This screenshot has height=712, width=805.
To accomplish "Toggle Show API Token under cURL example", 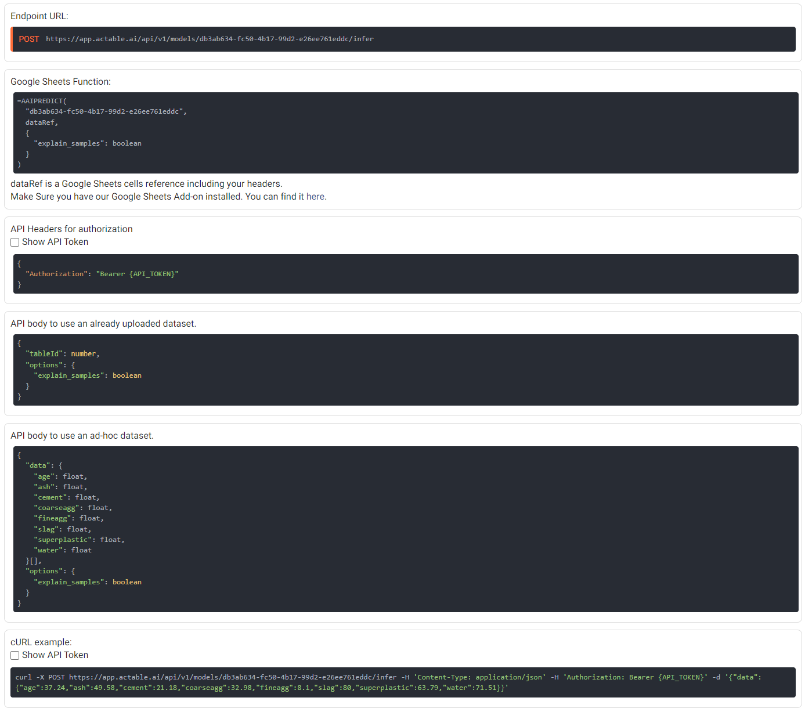I will (x=15, y=655).
